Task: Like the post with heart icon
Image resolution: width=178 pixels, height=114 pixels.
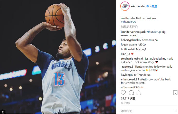Action: 123,93
